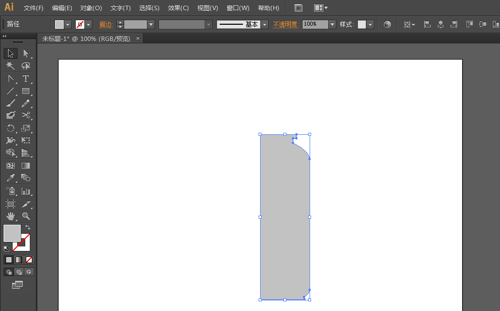Open the Recolor Artwork color wheel
The image size is (500, 311).
coord(387,24)
